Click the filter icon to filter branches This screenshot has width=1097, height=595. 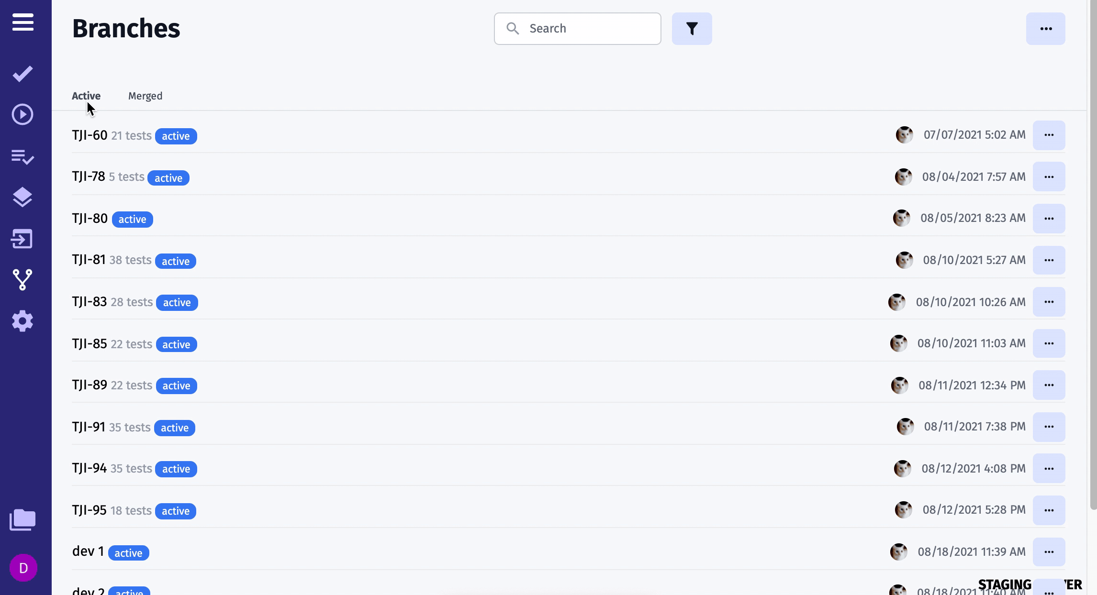692,29
